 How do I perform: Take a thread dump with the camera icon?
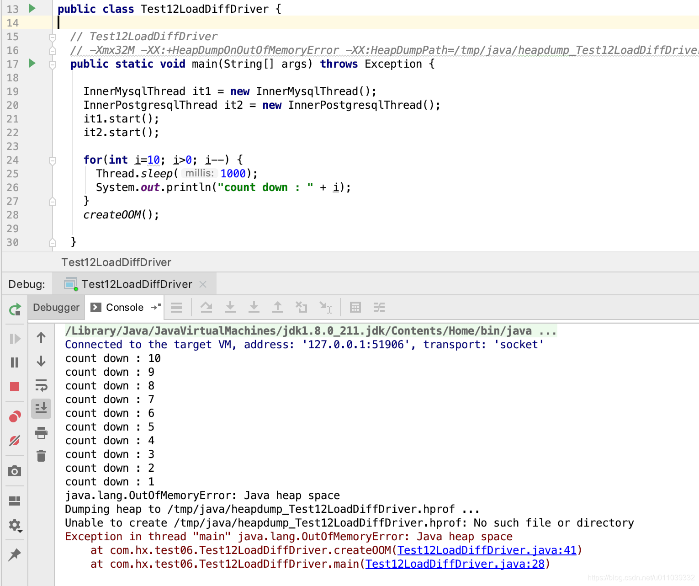coord(15,471)
